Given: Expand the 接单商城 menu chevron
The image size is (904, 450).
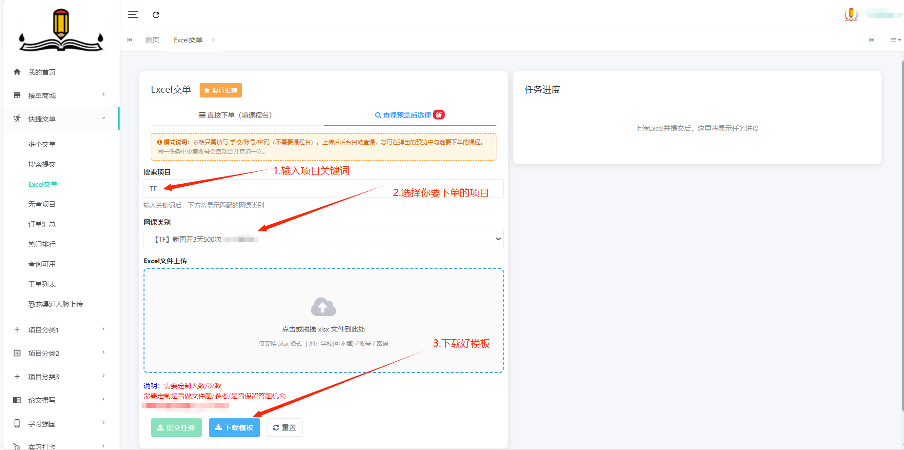Looking at the screenshot, I should tap(103, 95).
